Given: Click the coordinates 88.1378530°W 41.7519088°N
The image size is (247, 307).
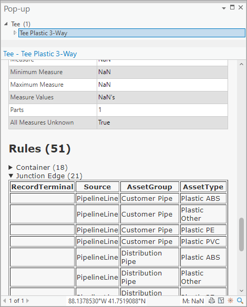Looking at the screenshot, I should point(107,301).
